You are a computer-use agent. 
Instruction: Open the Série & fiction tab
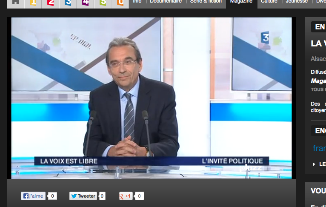click(206, 2)
